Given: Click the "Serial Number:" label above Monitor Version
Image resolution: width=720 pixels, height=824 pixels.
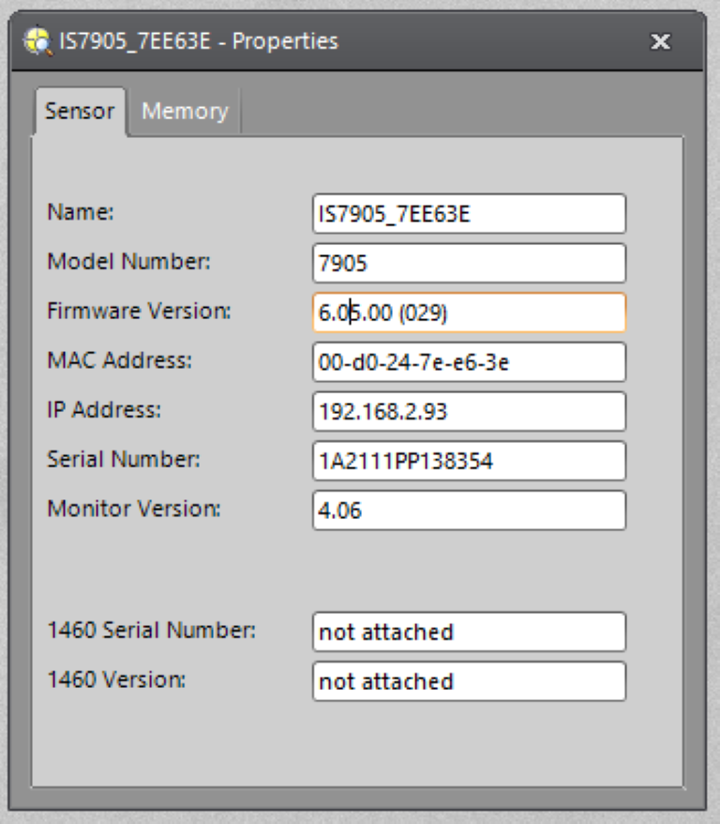Looking at the screenshot, I should click(x=124, y=459).
